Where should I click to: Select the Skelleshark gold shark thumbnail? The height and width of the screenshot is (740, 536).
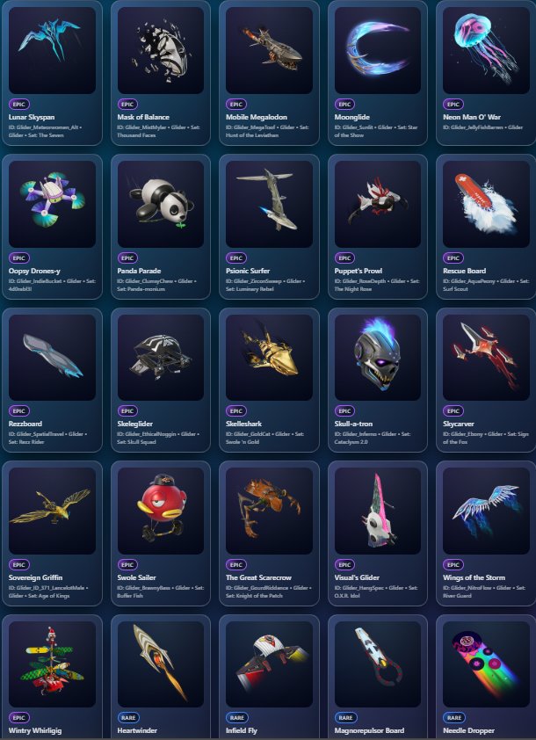269,358
